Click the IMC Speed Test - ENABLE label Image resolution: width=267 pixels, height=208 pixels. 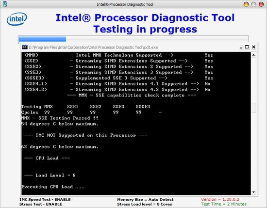[x=45, y=199]
